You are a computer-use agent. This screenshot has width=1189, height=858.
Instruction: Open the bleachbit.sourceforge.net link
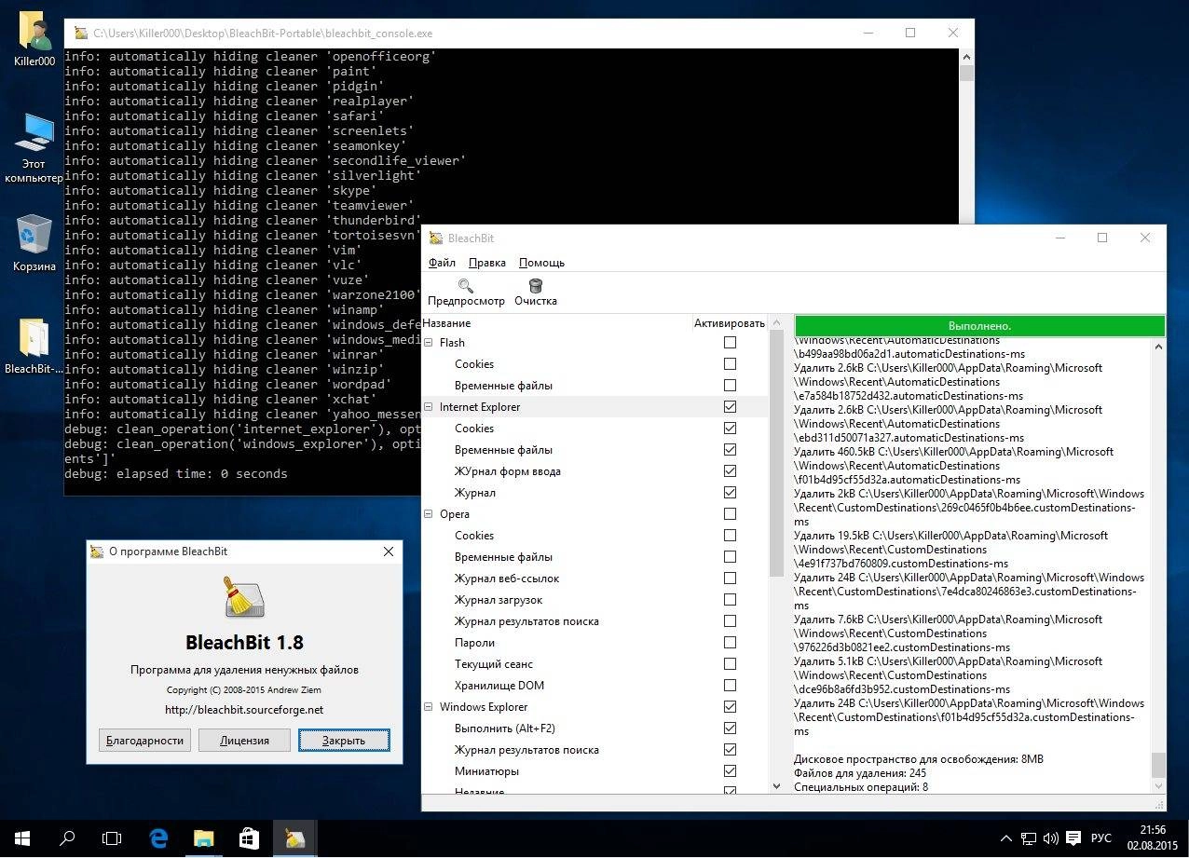pos(244,710)
